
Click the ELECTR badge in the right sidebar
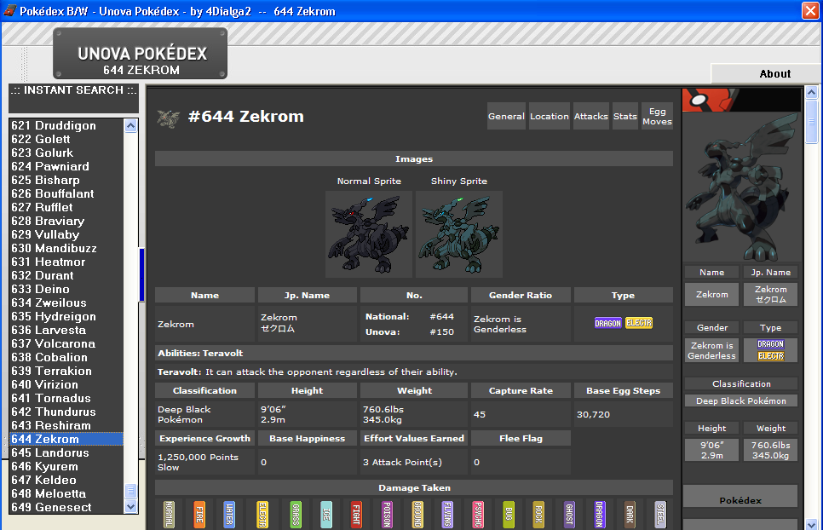770,356
